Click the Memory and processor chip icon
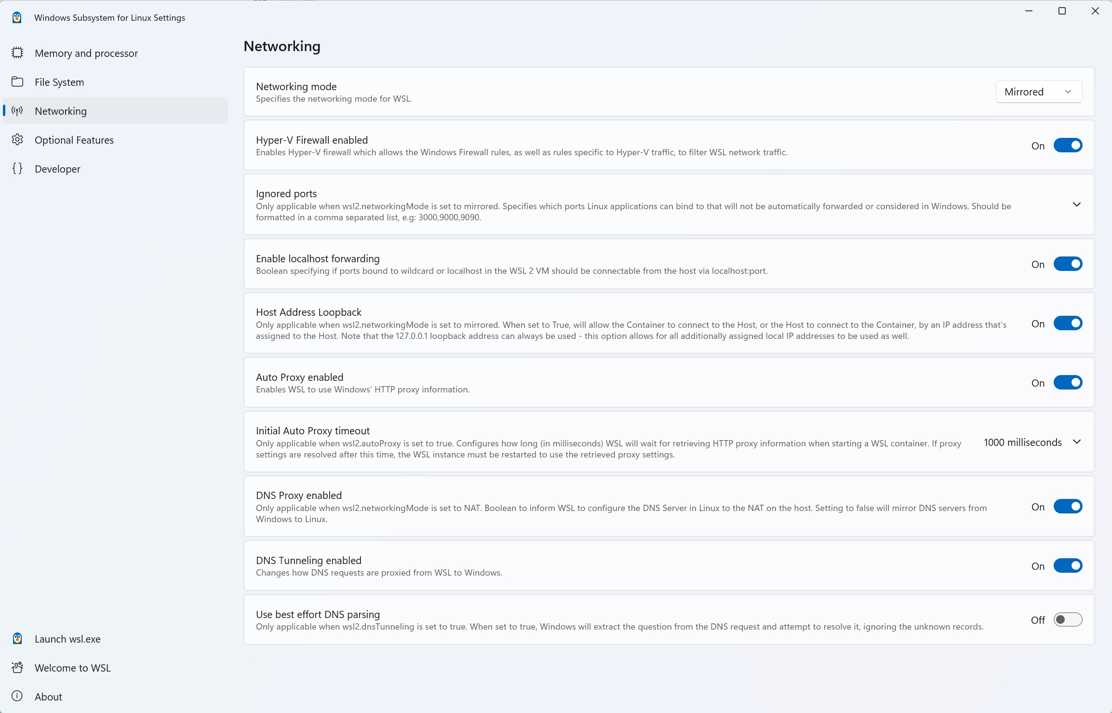 point(17,53)
